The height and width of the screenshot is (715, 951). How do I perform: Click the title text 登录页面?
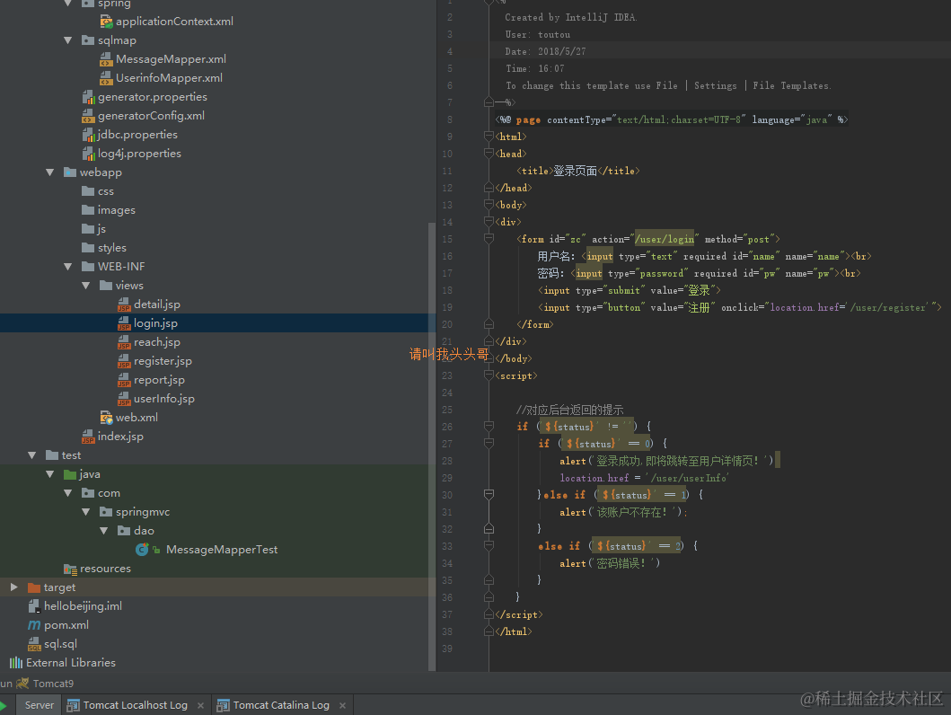pos(575,171)
